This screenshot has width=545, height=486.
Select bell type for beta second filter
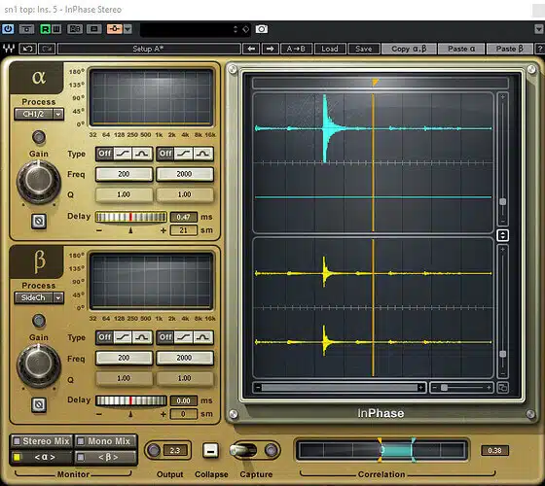[x=203, y=337]
